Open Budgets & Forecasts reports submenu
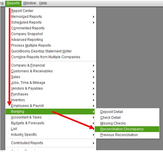The image size is (163, 152). (50, 123)
